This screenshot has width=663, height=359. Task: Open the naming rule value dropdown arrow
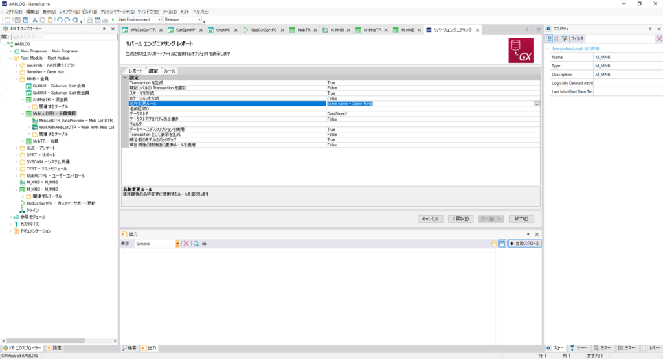point(537,104)
